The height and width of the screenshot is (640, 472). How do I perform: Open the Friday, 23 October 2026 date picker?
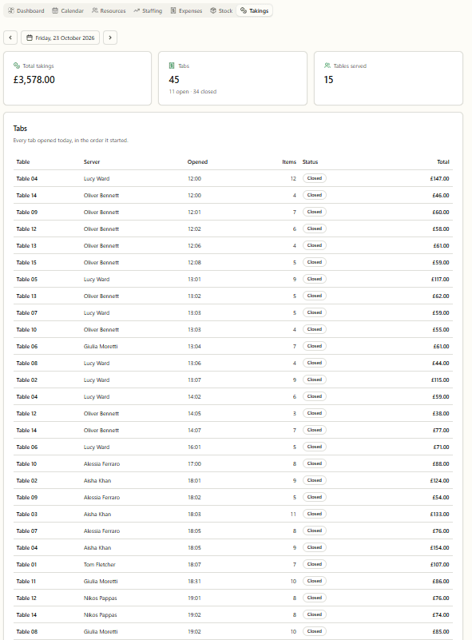(61, 38)
